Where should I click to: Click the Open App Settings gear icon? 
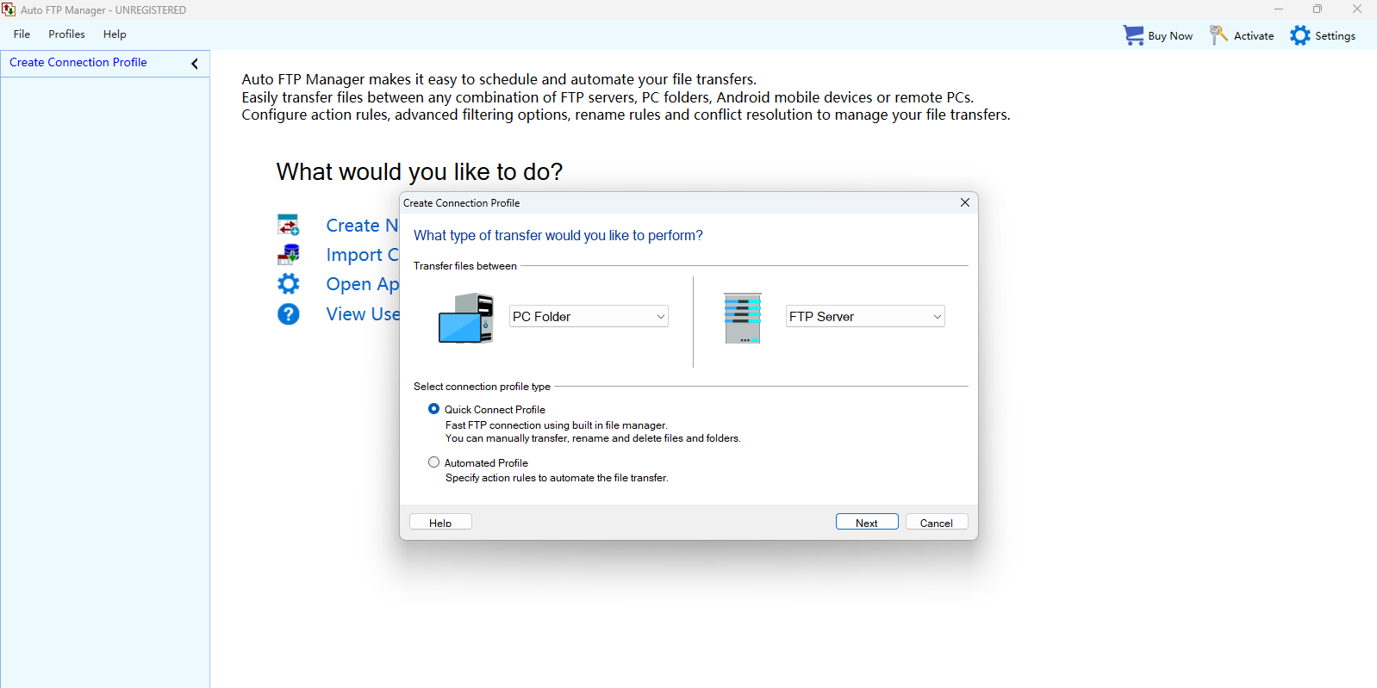pyautogui.click(x=289, y=283)
